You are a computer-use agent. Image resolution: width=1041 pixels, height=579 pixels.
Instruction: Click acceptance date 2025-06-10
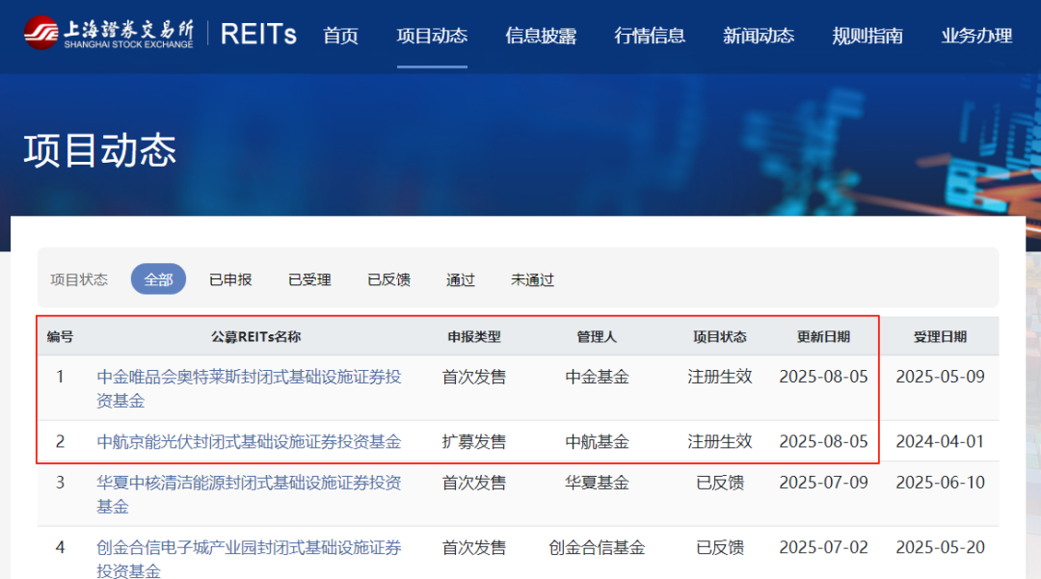(x=940, y=483)
